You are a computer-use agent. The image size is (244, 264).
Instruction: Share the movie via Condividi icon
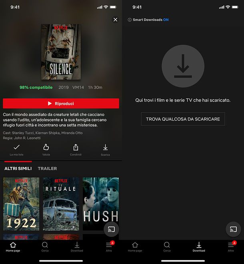[76, 150]
